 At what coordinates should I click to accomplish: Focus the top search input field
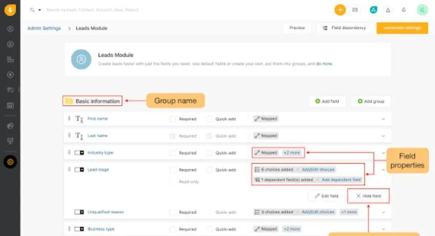point(92,10)
